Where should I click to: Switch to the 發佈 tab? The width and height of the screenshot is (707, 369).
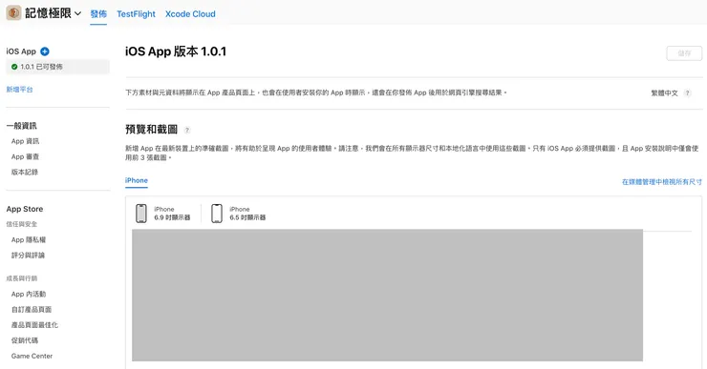pos(98,14)
